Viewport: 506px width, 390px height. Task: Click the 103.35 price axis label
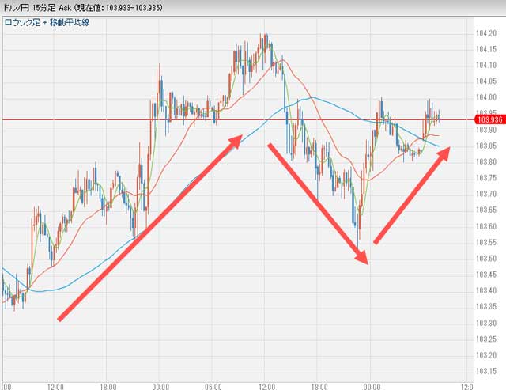[x=486, y=306]
